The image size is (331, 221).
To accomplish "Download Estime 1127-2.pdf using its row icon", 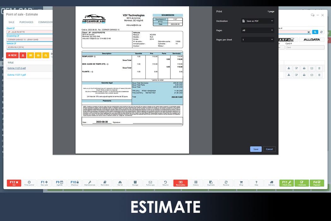I will 289,68.
